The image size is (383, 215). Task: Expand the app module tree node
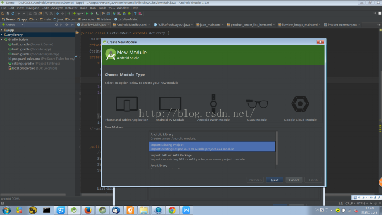2,30
